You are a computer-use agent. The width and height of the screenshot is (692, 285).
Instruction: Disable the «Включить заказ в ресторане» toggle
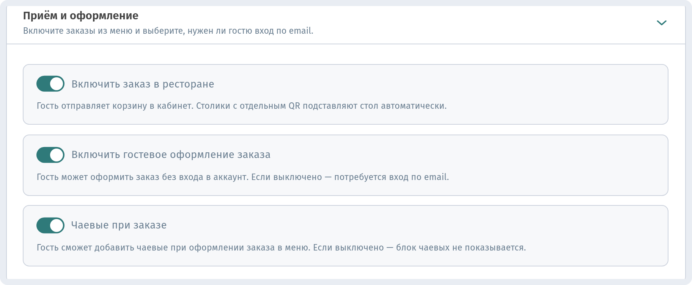[50, 84]
